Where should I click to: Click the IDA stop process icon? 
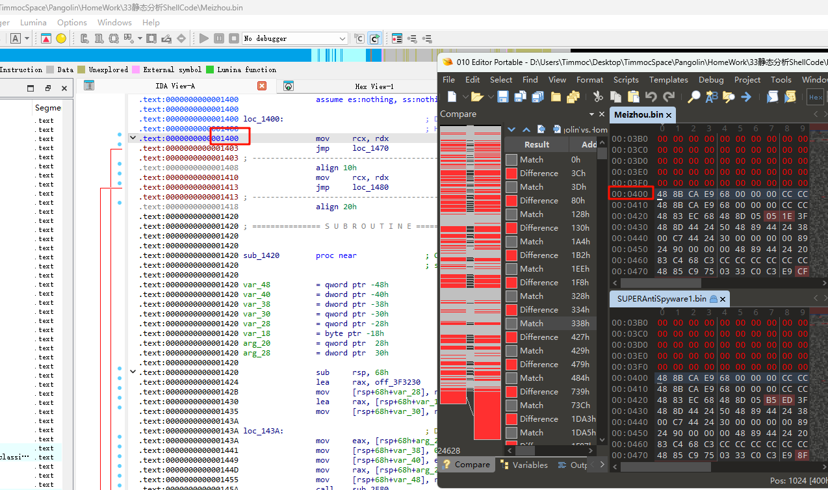234,38
